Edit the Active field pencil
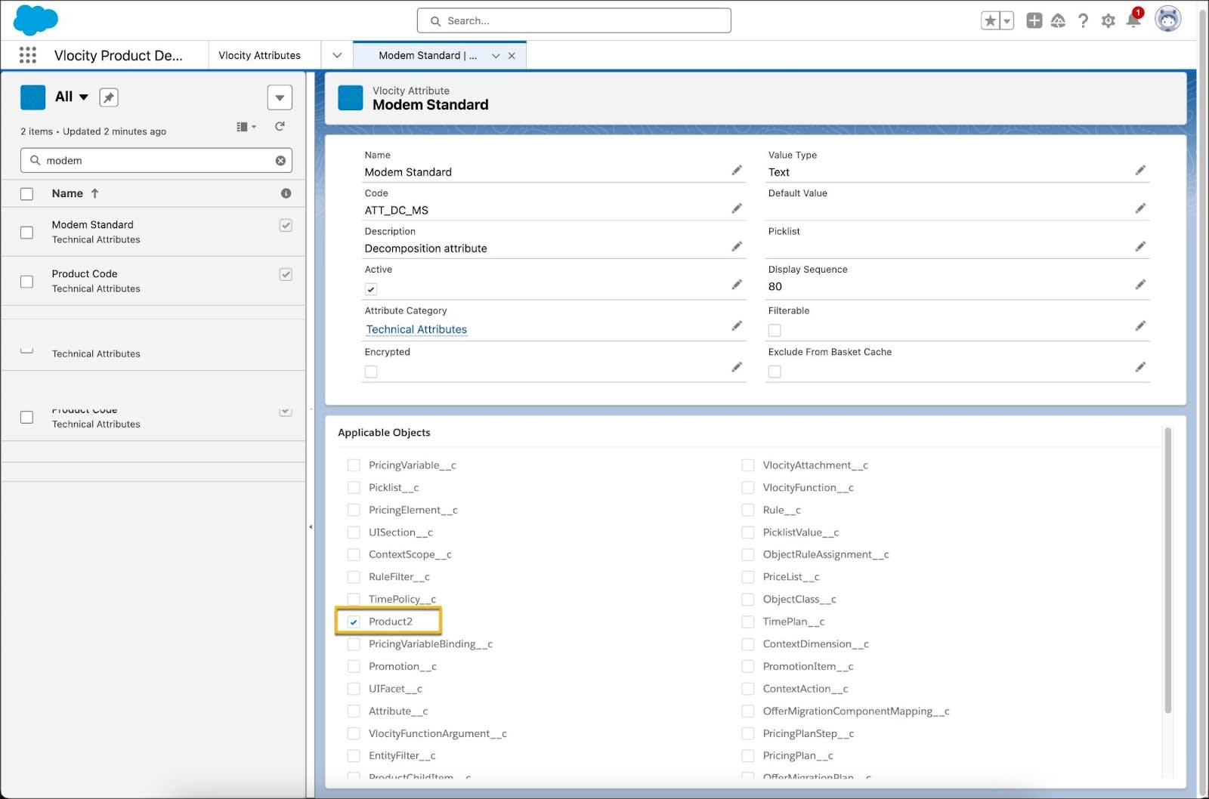 [737, 285]
